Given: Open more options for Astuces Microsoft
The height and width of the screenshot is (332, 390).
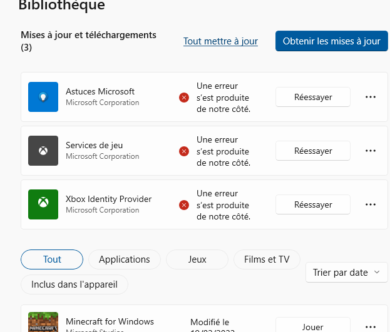Looking at the screenshot, I should click(x=371, y=97).
